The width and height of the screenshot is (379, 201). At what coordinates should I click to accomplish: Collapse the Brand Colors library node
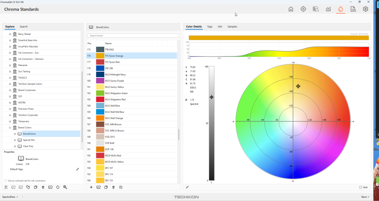10,128
